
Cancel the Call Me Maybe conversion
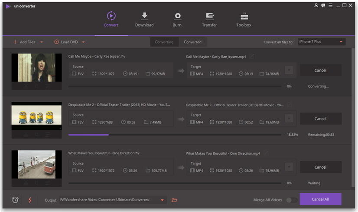[x=321, y=70]
